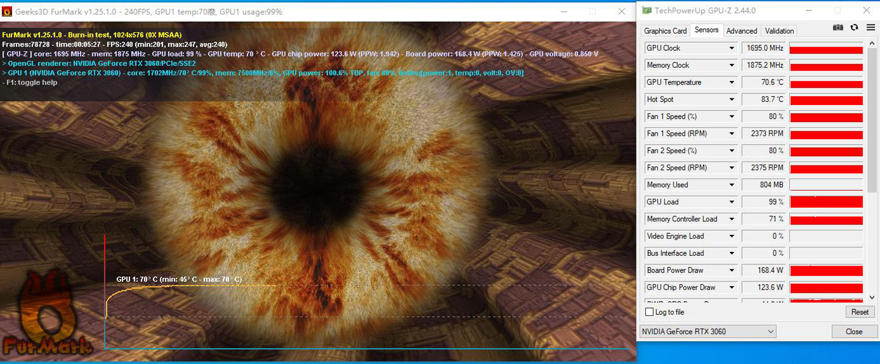The width and height of the screenshot is (880, 364).
Task: Open the Fan 1 Speed (RPM) dropdown
Action: [732, 134]
